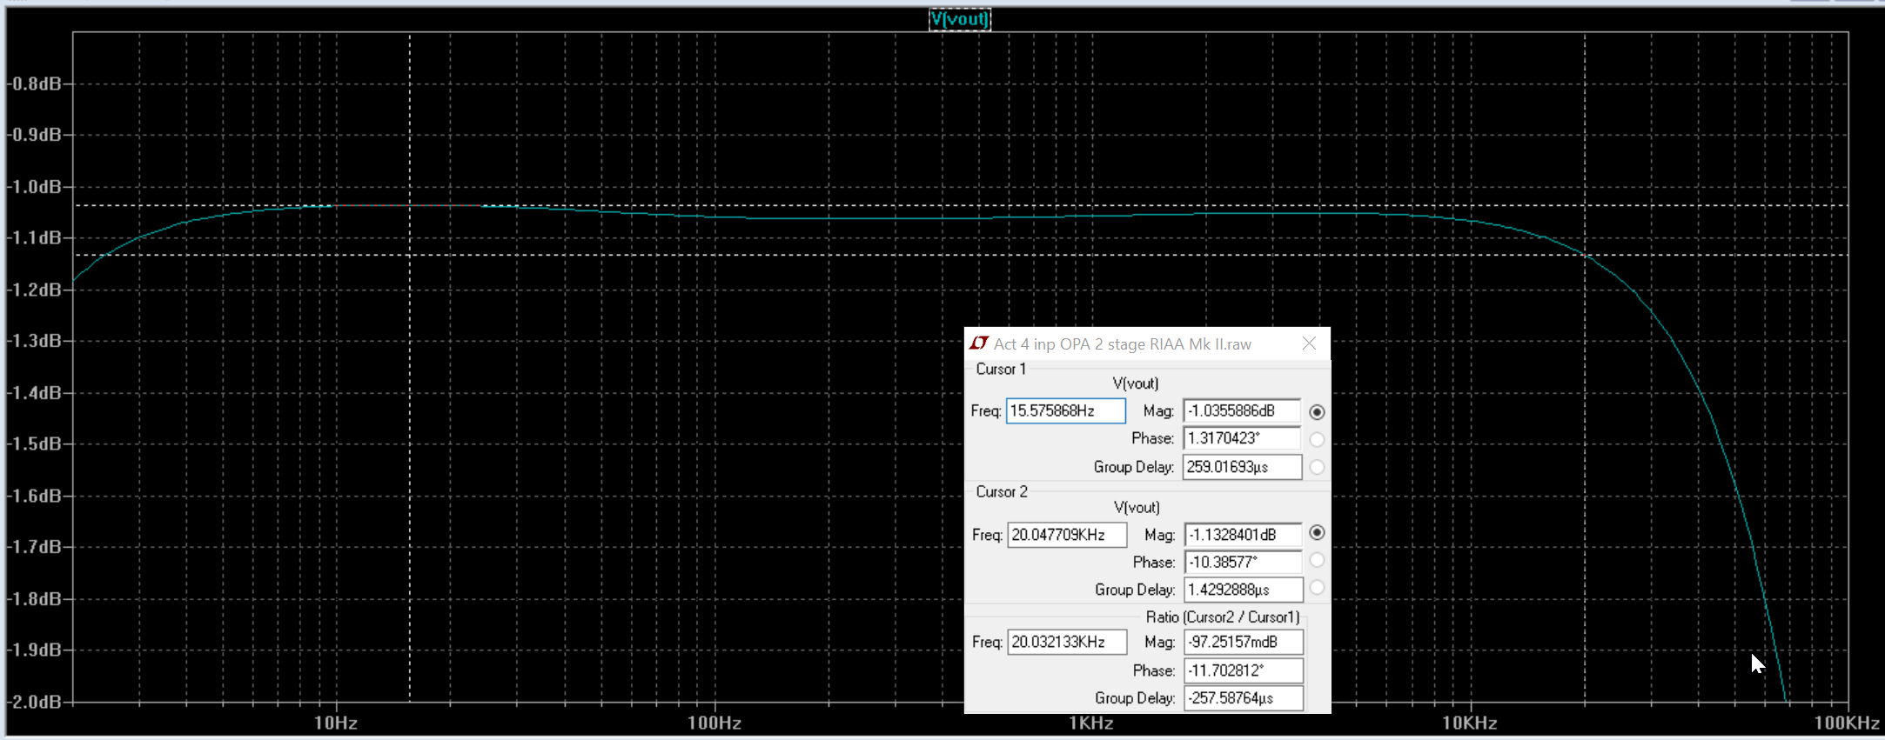
Task: Click dialog title Act 4 inp OPA RIAA
Action: pyautogui.click(x=1123, y=344)
